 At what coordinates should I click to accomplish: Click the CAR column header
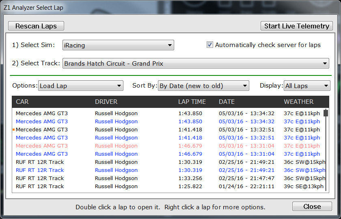[x=22, y=102]
